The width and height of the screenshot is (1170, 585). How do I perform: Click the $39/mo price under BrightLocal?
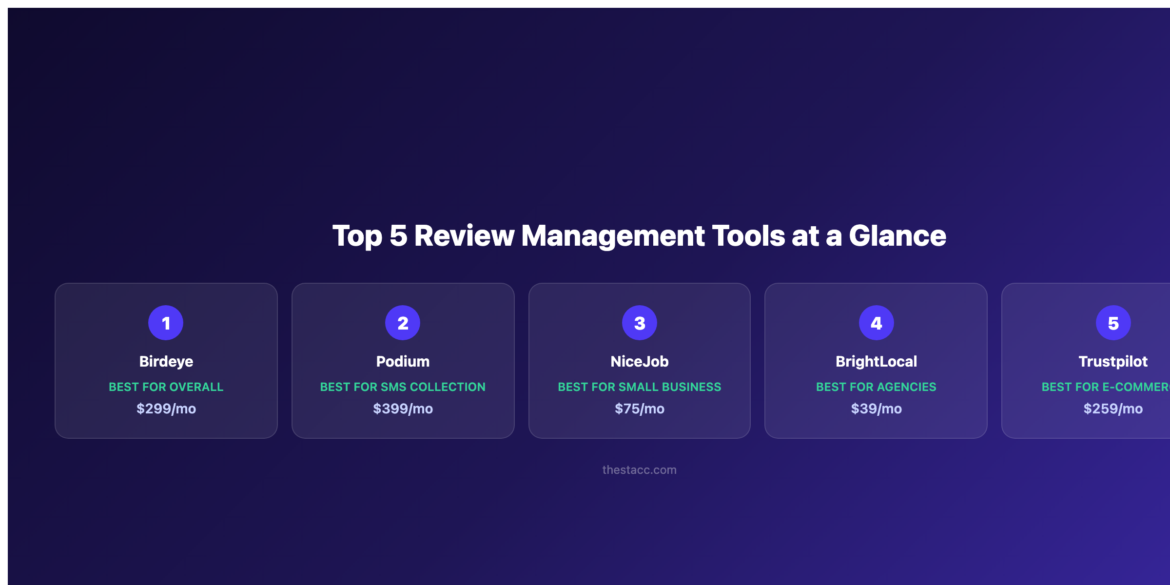pos(877,409)
